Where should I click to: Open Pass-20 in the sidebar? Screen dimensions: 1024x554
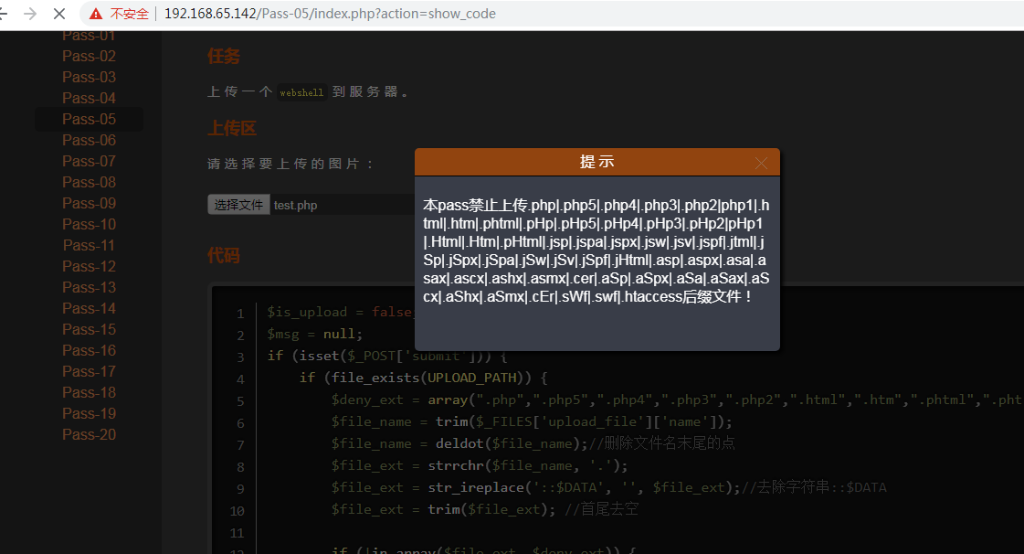pyautogui.click(x=89, y=434)
